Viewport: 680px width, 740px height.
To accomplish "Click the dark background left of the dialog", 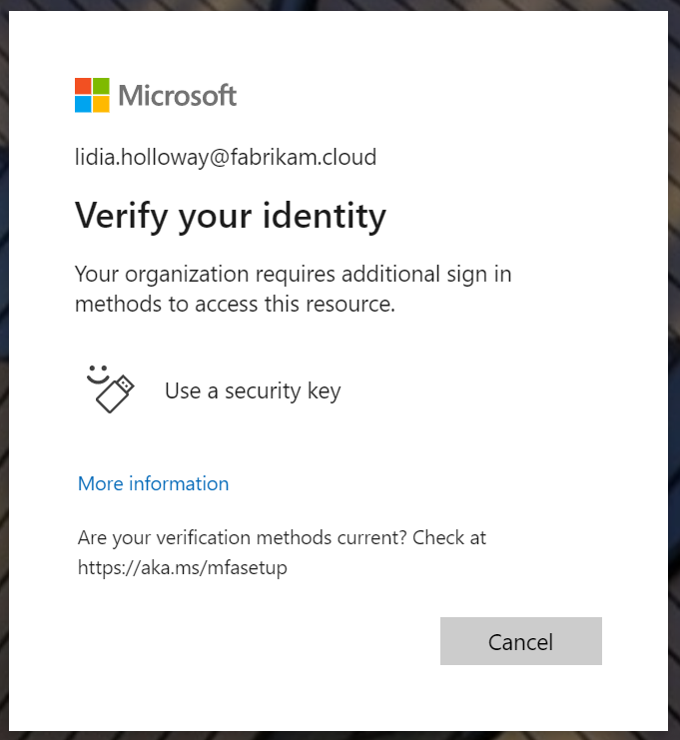I will 5,370.
